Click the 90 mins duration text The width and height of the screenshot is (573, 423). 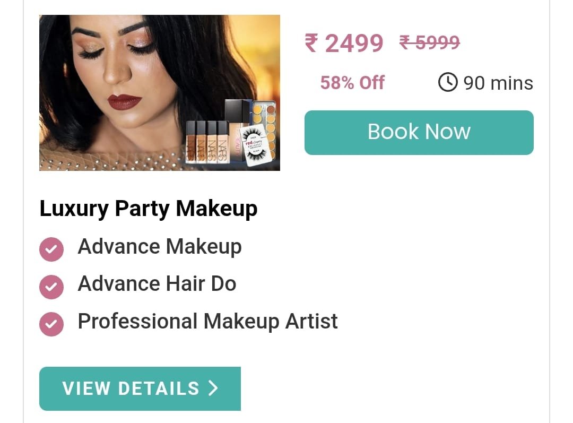coord(498,83)
